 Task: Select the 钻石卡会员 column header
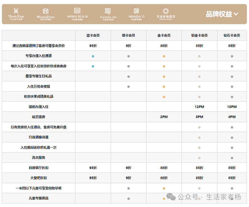[x=231, y=35]
